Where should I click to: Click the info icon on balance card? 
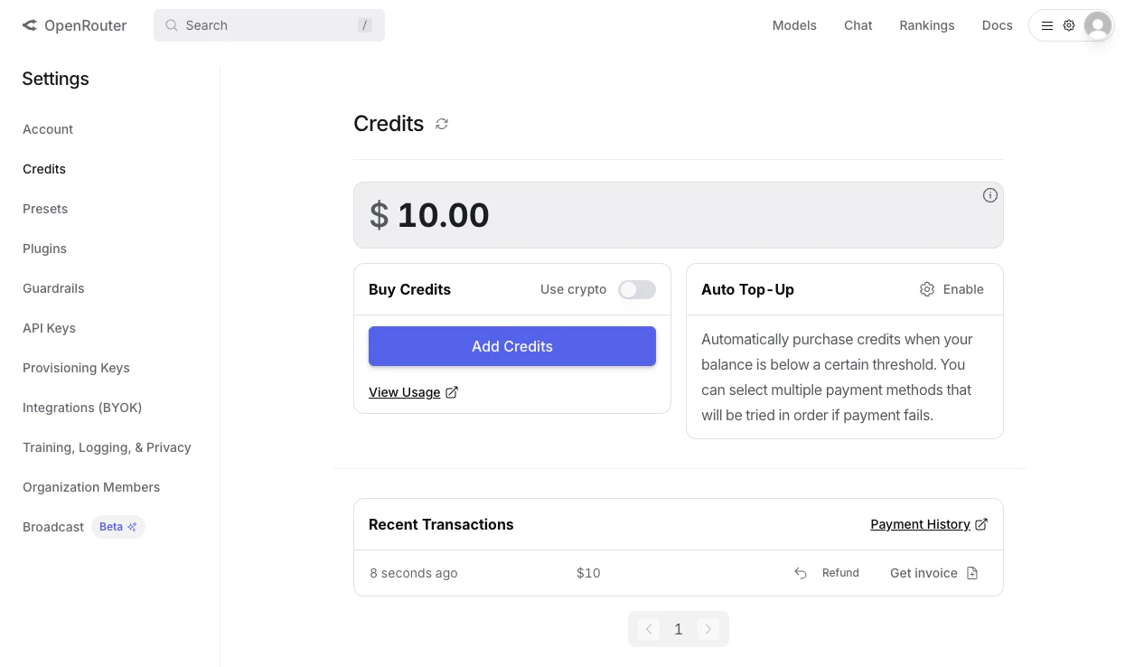[990, 195]
